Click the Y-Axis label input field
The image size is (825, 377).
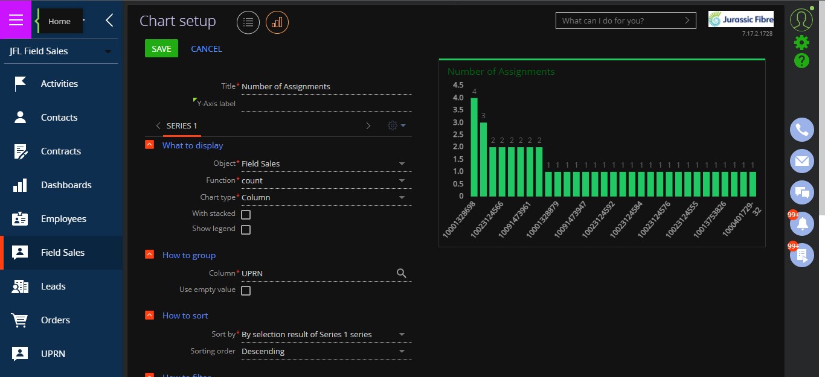point(326,103)
